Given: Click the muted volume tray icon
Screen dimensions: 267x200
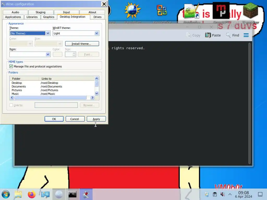Looking at the screenshot, I should (x=222, y=194).
